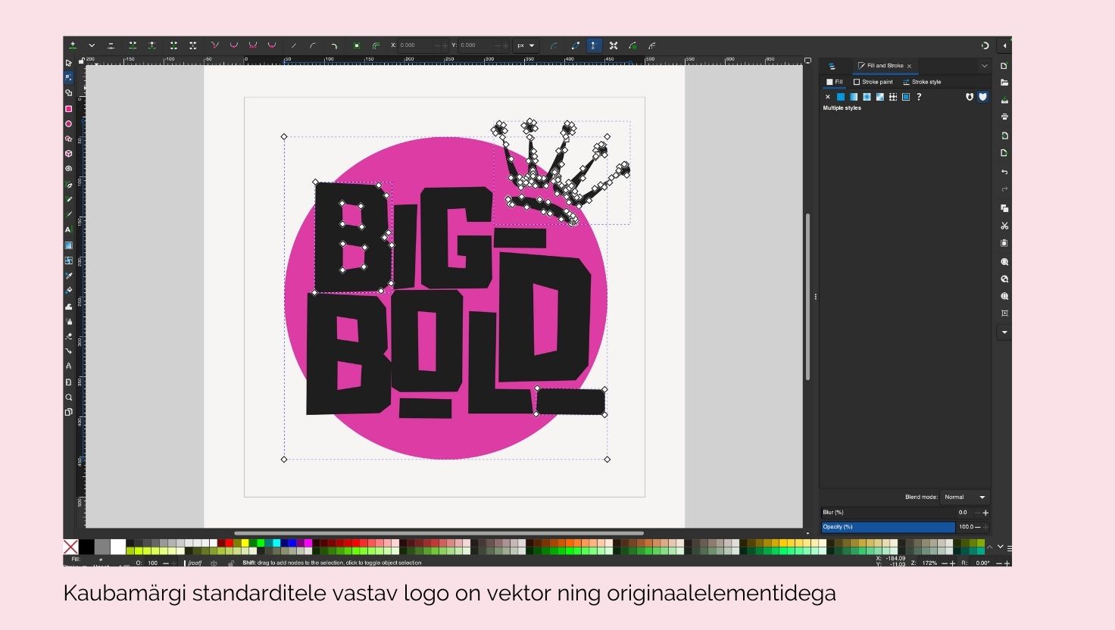Select the Spiral tool
Screen dimensions: 1115x630
[x=68, y=168]
